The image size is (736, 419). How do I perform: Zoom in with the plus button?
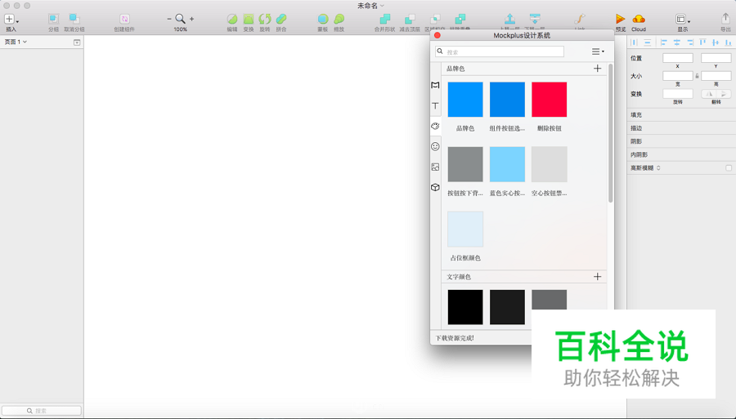191,19
